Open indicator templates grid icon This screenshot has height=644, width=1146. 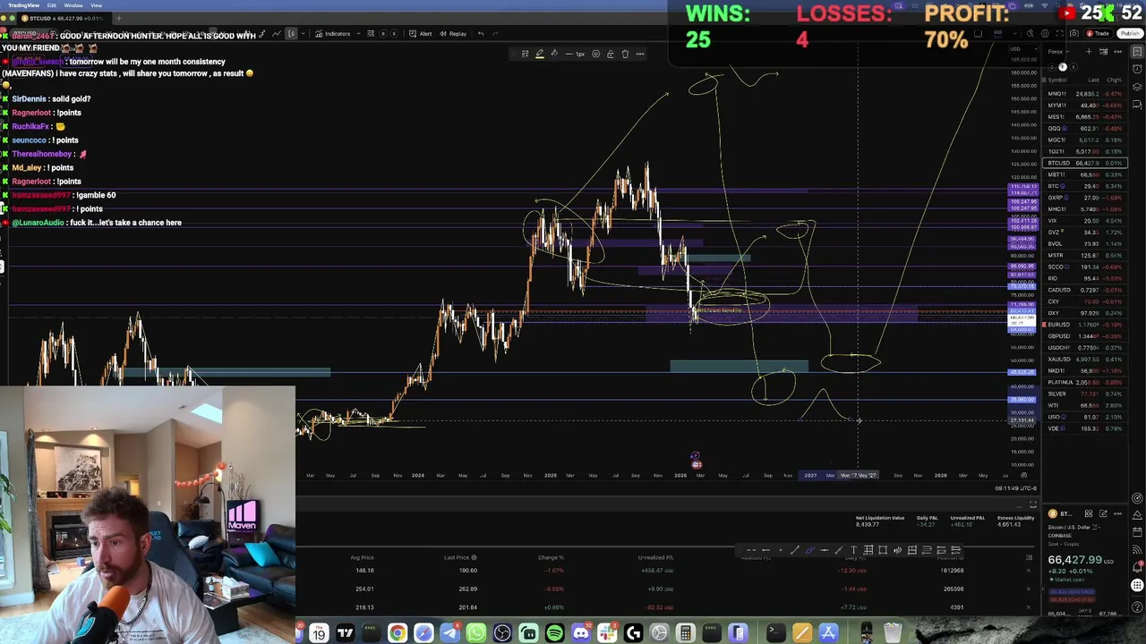(371, 33)
